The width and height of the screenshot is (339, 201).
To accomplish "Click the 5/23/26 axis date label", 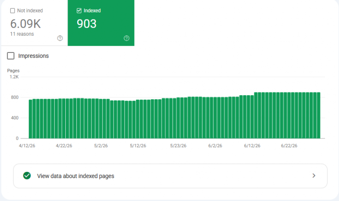I will tap(178, 146).
